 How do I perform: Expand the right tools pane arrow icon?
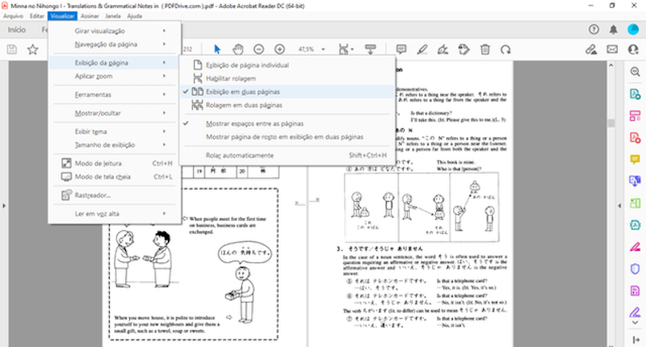click(x=635, y=340)
